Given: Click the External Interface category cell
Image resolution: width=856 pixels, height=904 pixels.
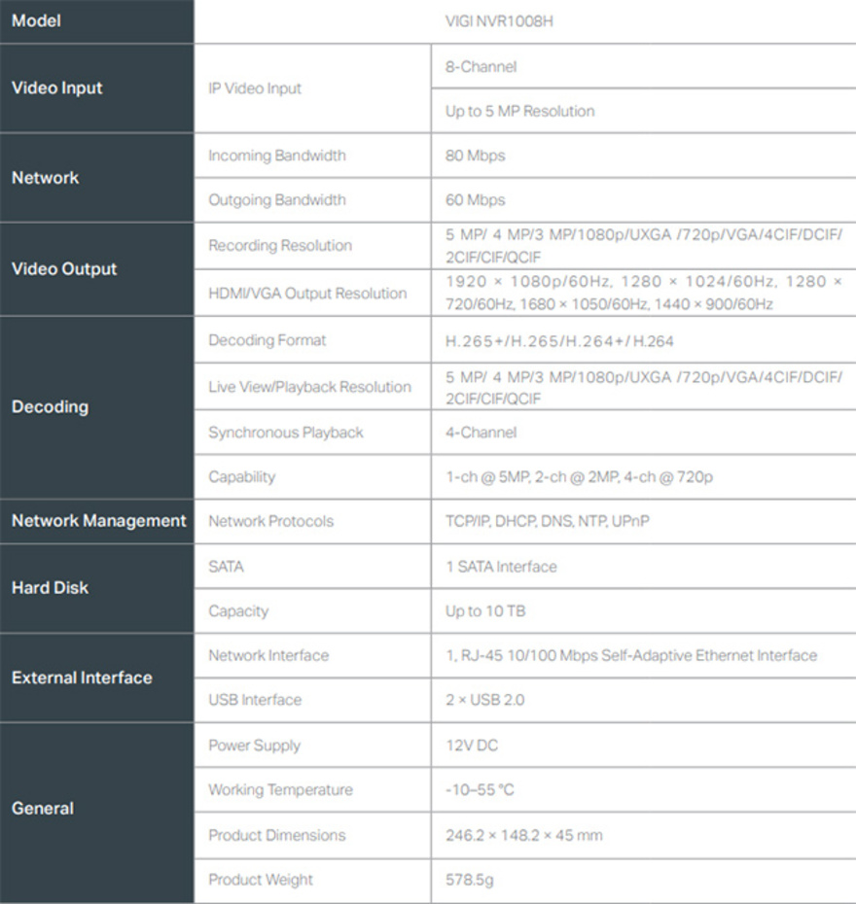Looking at the screenshot, I should tap(97, 678).
